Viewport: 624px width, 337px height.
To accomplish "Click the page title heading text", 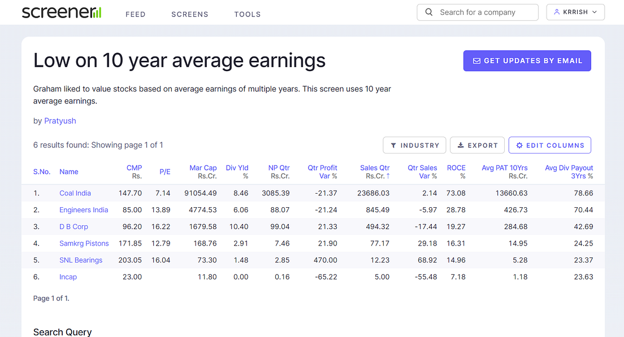I will click(180, 61).
